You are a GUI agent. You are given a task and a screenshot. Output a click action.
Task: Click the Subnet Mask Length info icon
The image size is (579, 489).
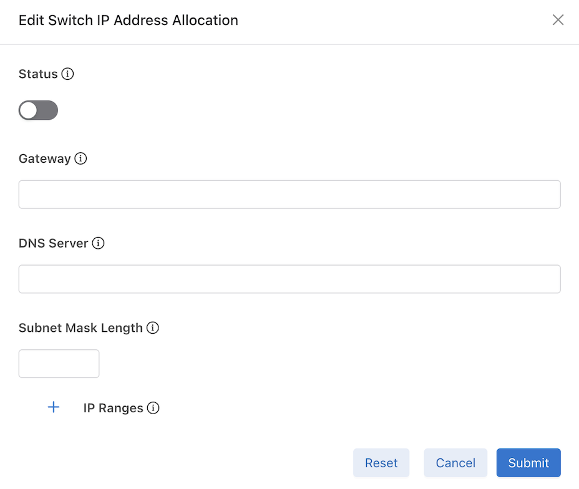(x=153, y=327)
